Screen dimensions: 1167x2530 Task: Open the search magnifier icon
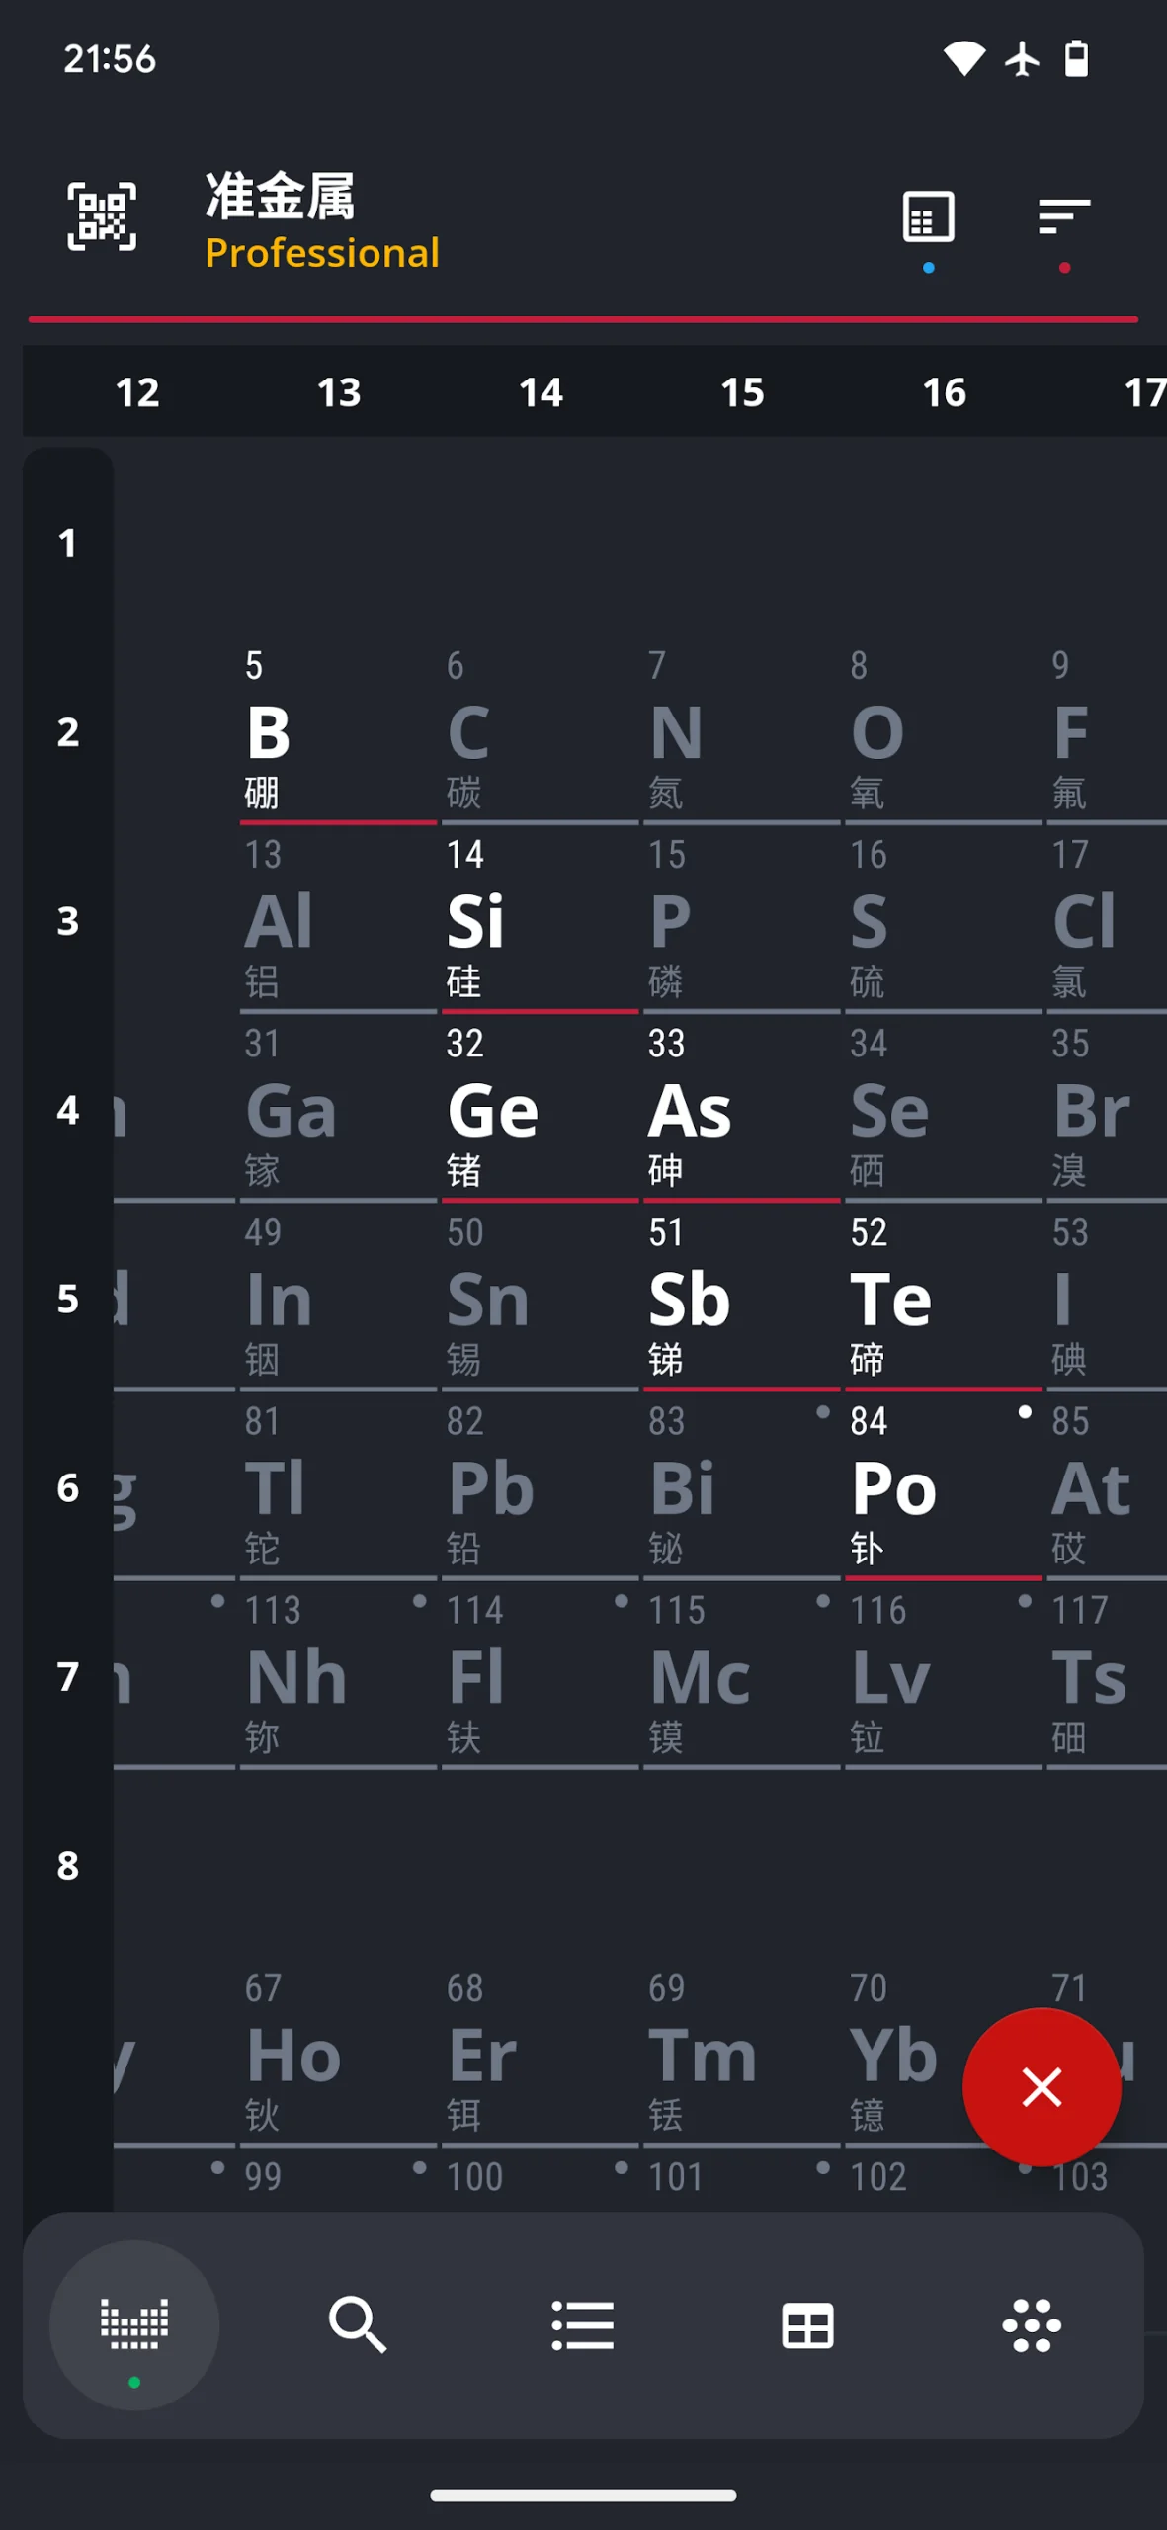(358, 2324)
